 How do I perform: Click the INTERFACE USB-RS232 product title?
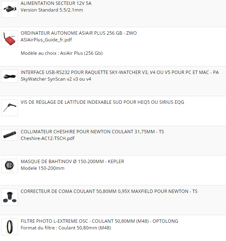120,72
